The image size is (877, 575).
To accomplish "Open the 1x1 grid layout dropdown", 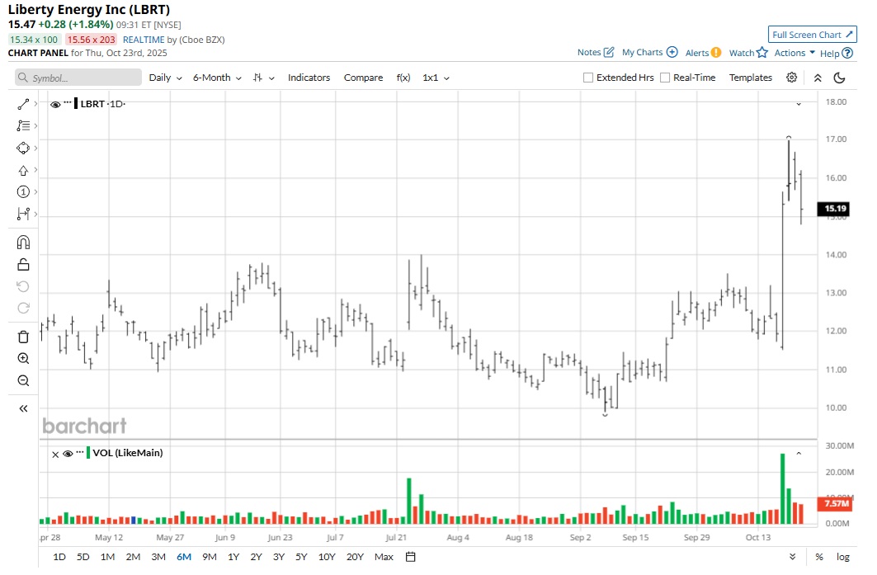I will click(x=436, y=78).
